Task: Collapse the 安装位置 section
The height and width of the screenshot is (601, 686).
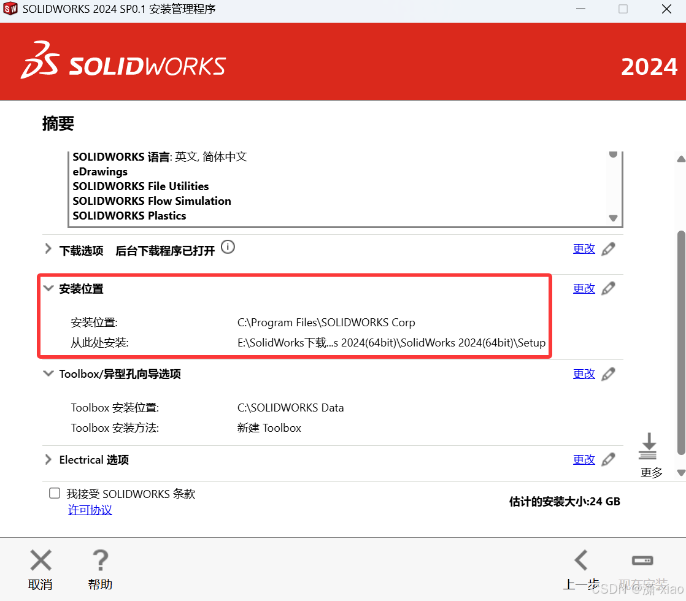Action: pyautogui.click(x=48, y=288)
